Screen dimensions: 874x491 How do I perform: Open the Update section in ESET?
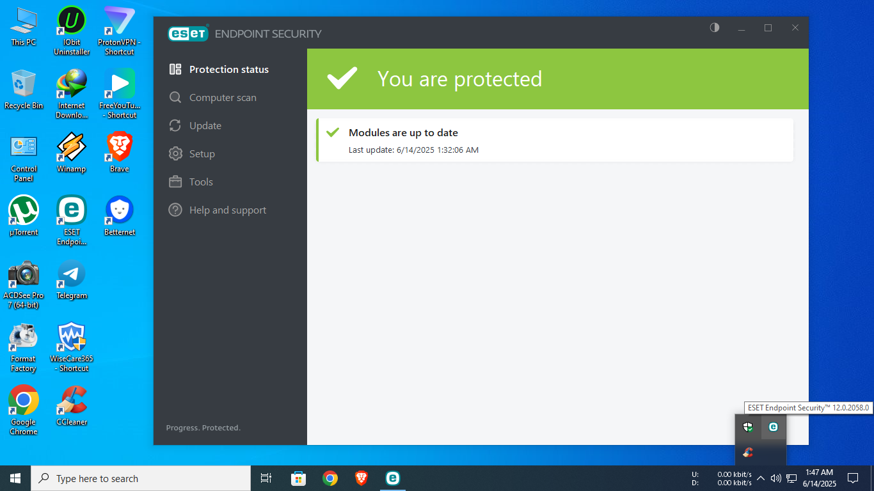pos(195,125)
